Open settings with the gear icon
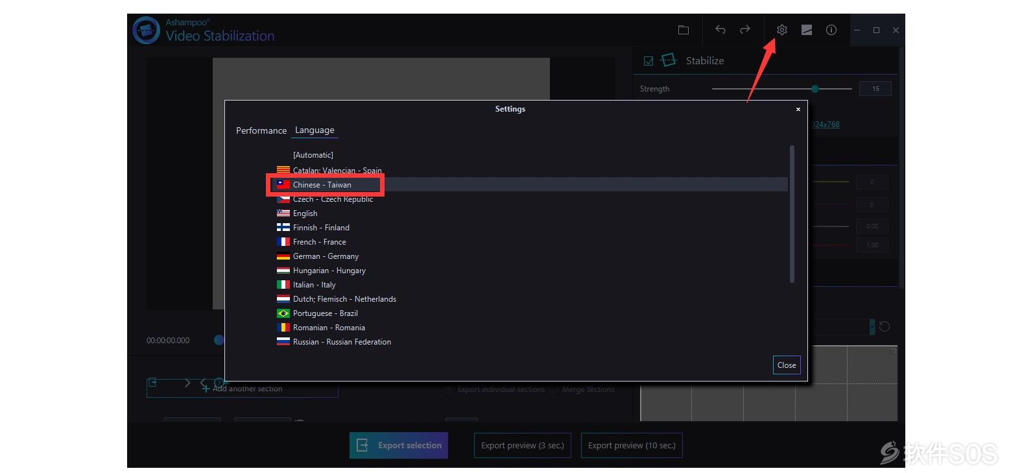This screenshot has width=1011, height=473. [781, 30]
